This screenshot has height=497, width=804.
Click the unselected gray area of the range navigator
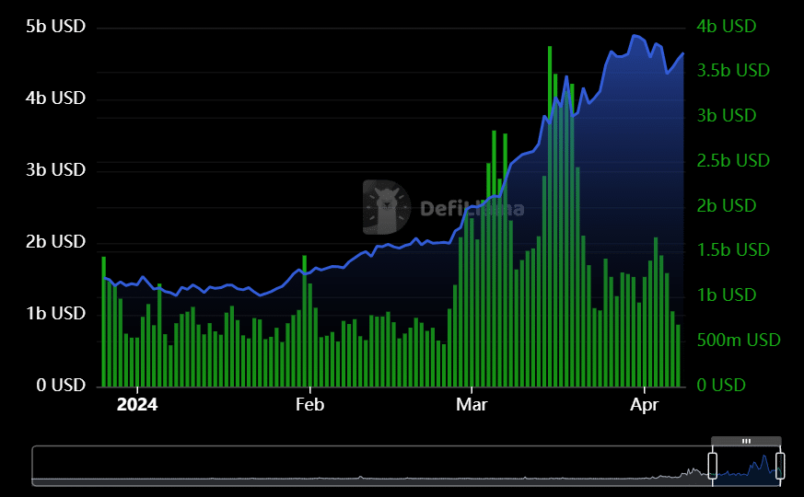[372, 465]
